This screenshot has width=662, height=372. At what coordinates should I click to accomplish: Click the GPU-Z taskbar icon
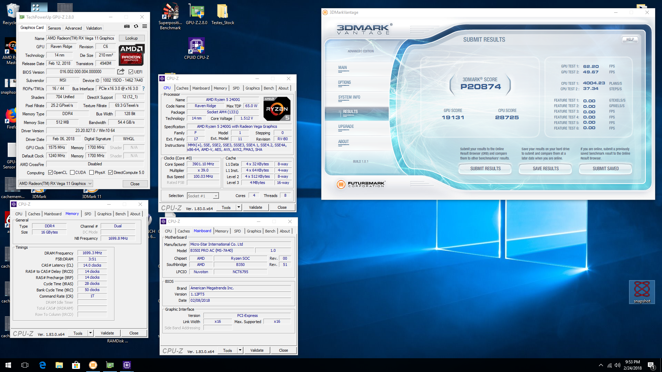[x=110, y=365]
